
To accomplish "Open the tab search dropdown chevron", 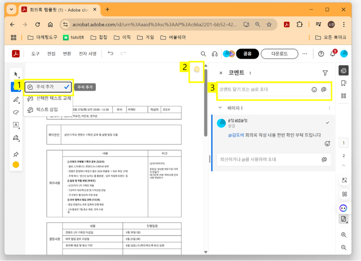I will (x=11, y=10).
